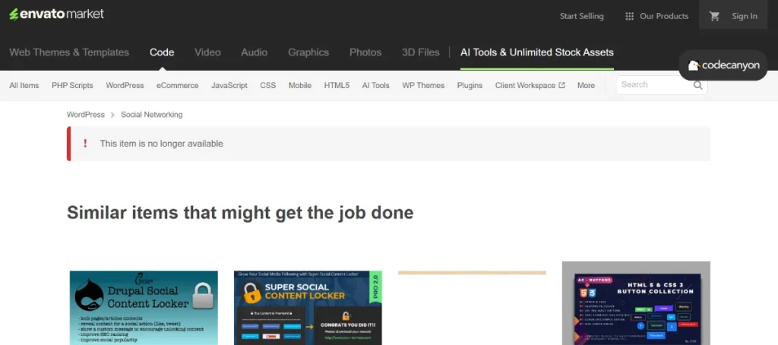
Task: Open the Audio category
Action: [254, 52]
